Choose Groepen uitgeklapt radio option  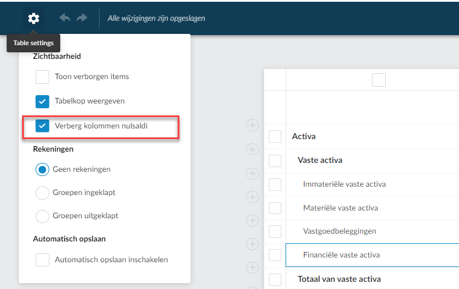click(42, 216)
